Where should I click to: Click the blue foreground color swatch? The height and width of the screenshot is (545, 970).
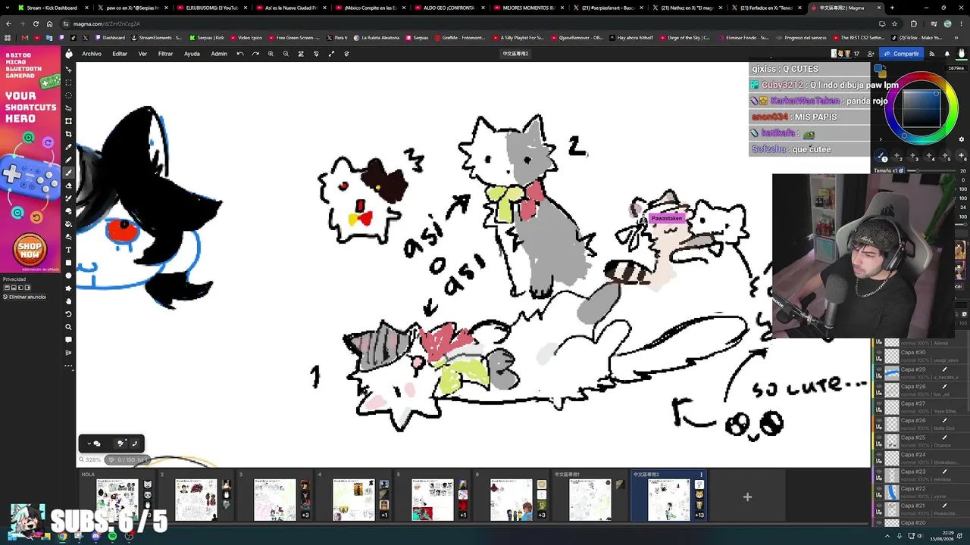tap(879, 69)
